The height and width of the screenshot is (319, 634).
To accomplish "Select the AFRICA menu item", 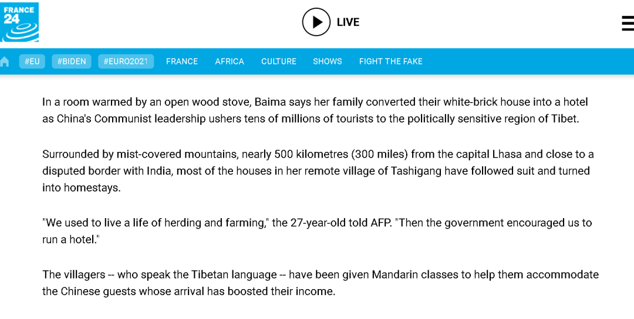I will 230,62.
